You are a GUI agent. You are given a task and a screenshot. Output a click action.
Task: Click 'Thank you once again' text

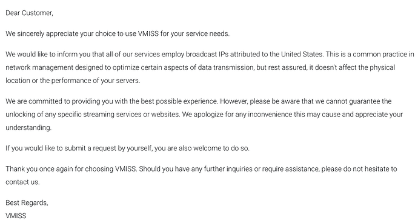tap(39, 169)
